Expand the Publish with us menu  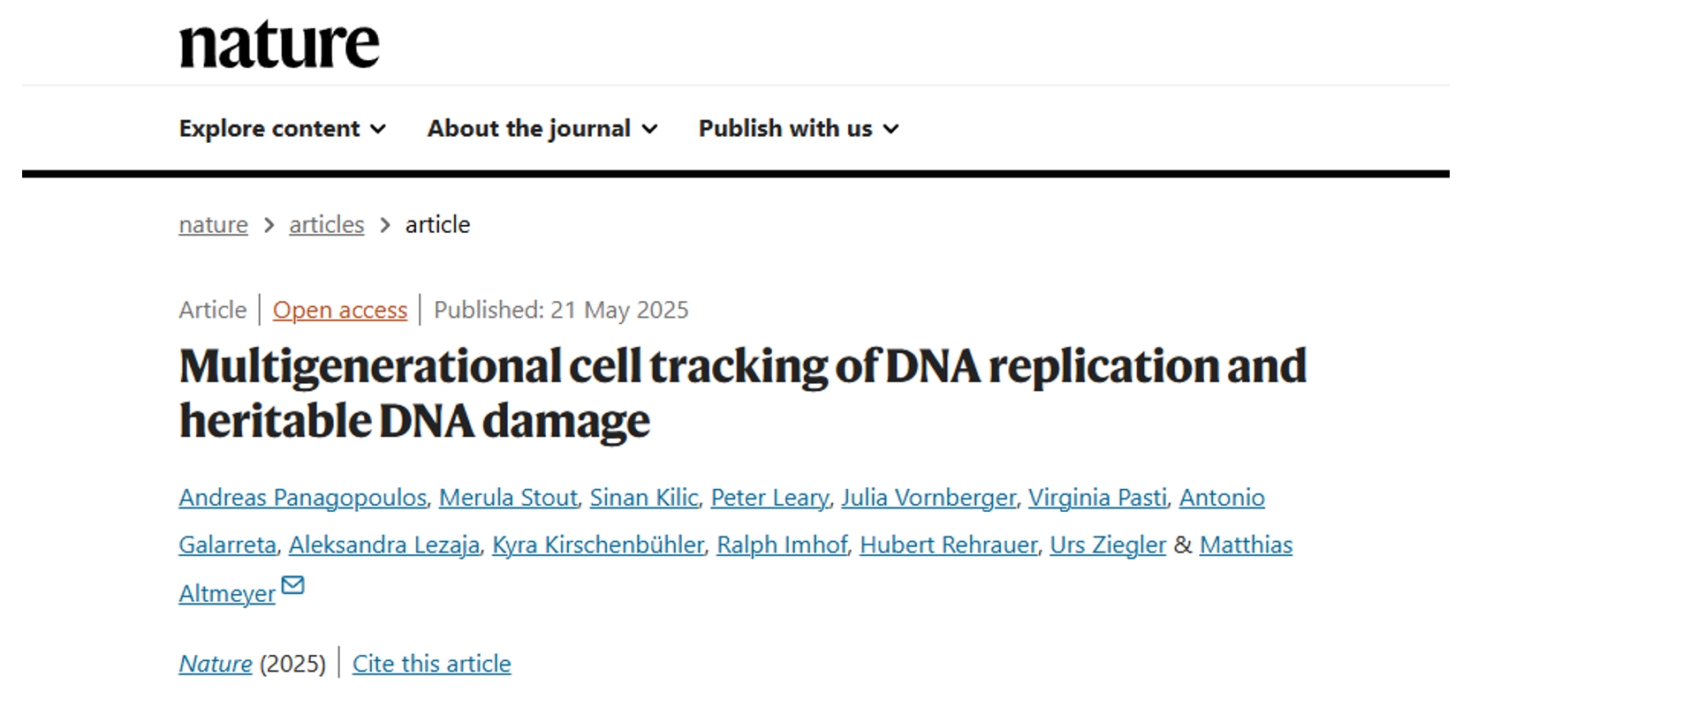pos(799,129)
